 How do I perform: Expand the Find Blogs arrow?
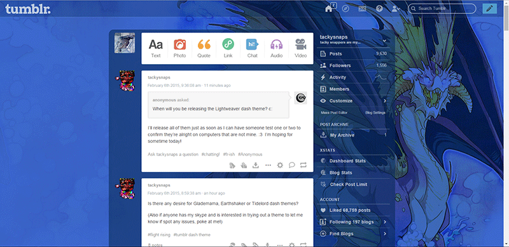[x=385, y=234]
